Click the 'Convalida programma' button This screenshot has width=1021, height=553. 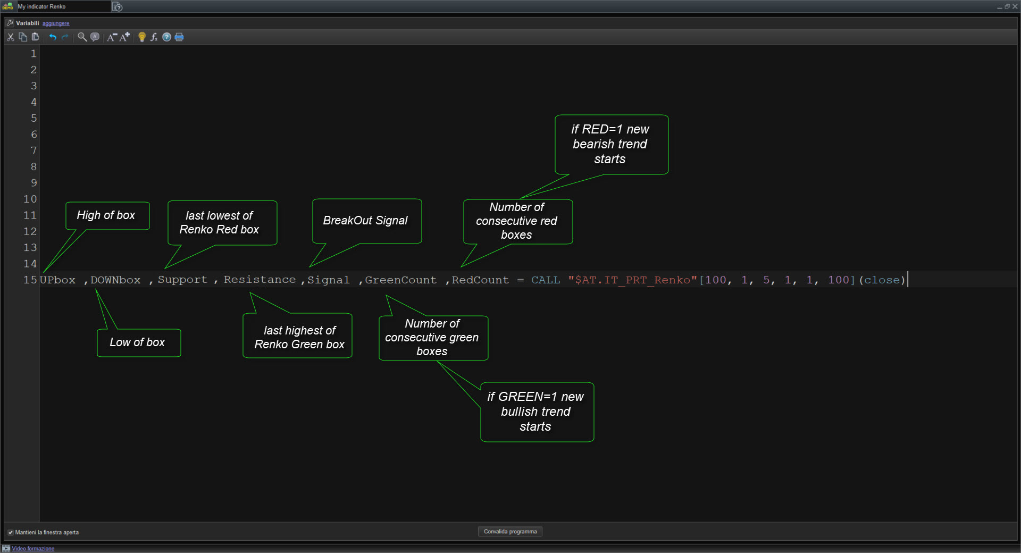pos(510,531)
